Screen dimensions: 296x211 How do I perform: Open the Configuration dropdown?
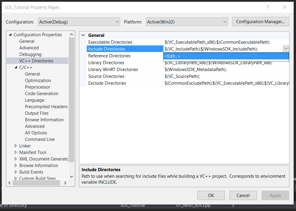(x=79, y=22)
